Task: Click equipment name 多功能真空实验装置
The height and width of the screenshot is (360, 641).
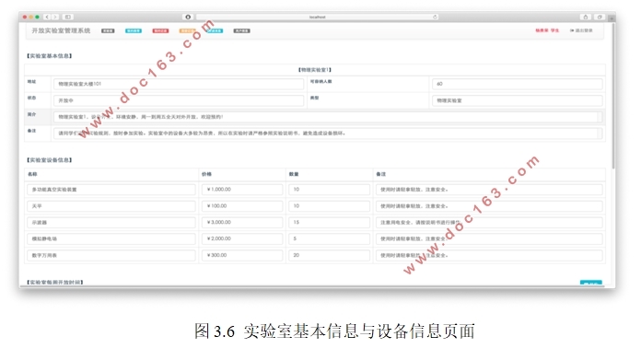Action: (x=111, y=190)
